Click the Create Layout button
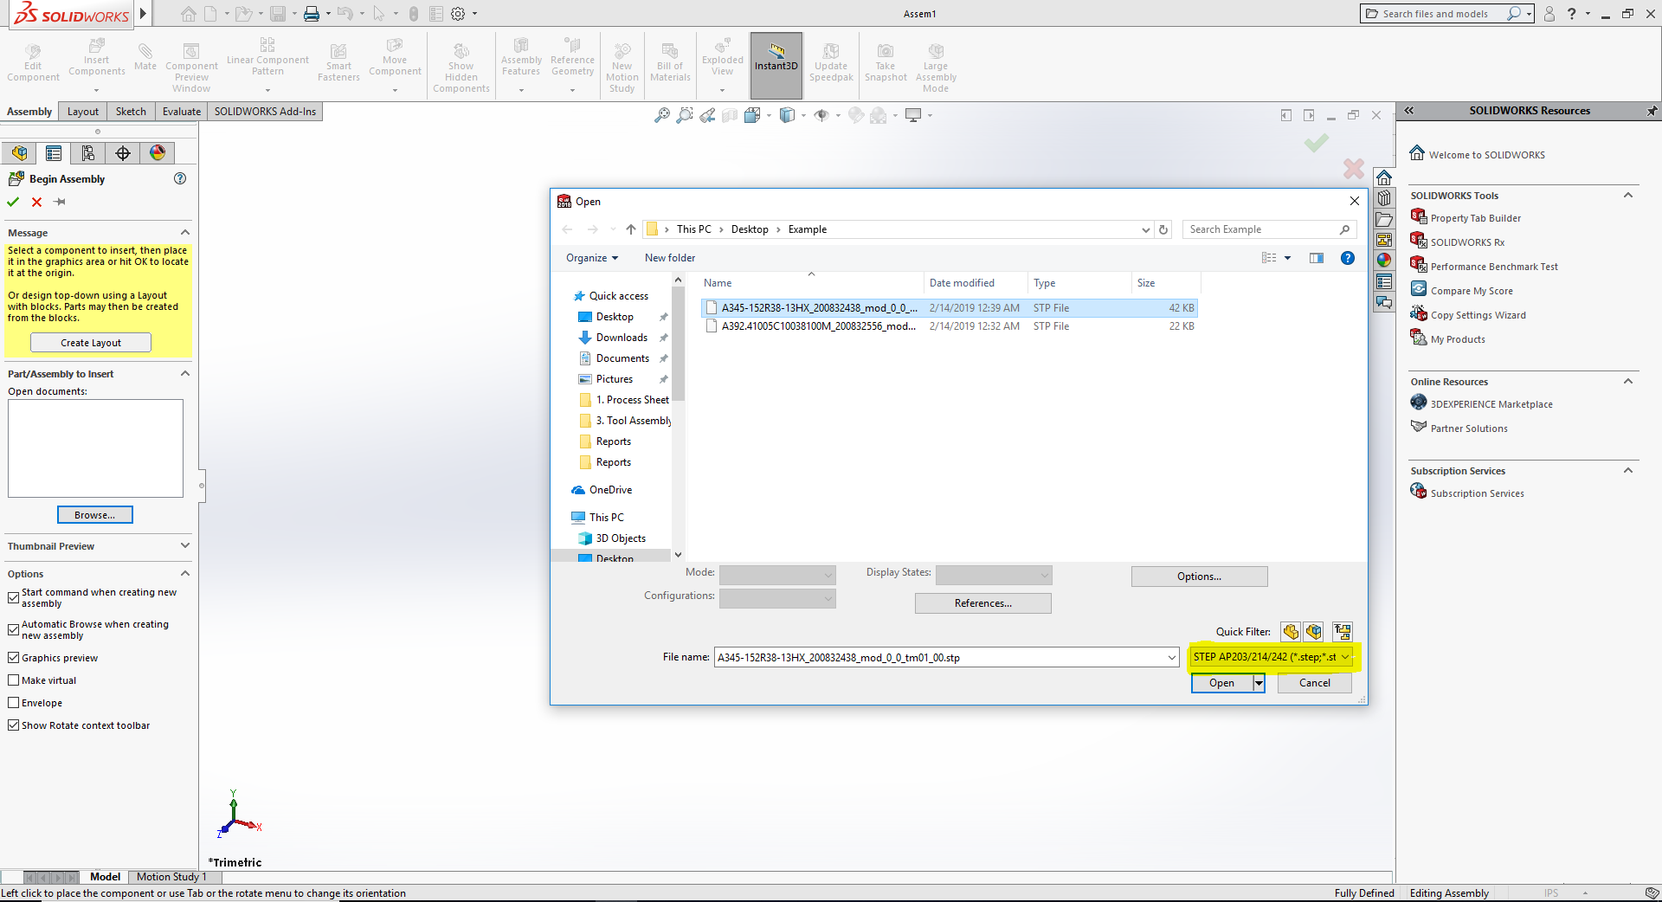Screen dimensions: 1662x902 pyautogui.click(x=91, y=343)
